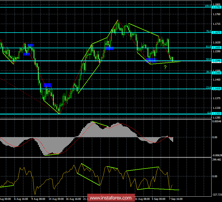Click the 1.1490 price label
Image resolution: width=222 pixels, height=202 pixels.
click(216, 73)
